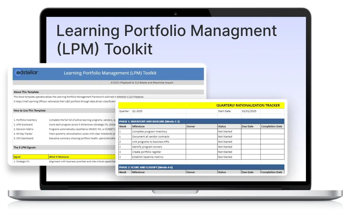Select the yellow Signal header cell

click(18, 157)
